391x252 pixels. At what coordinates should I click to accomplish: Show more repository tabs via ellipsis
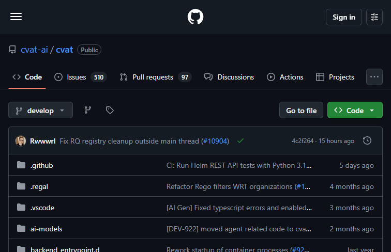[x=374, y=77]
